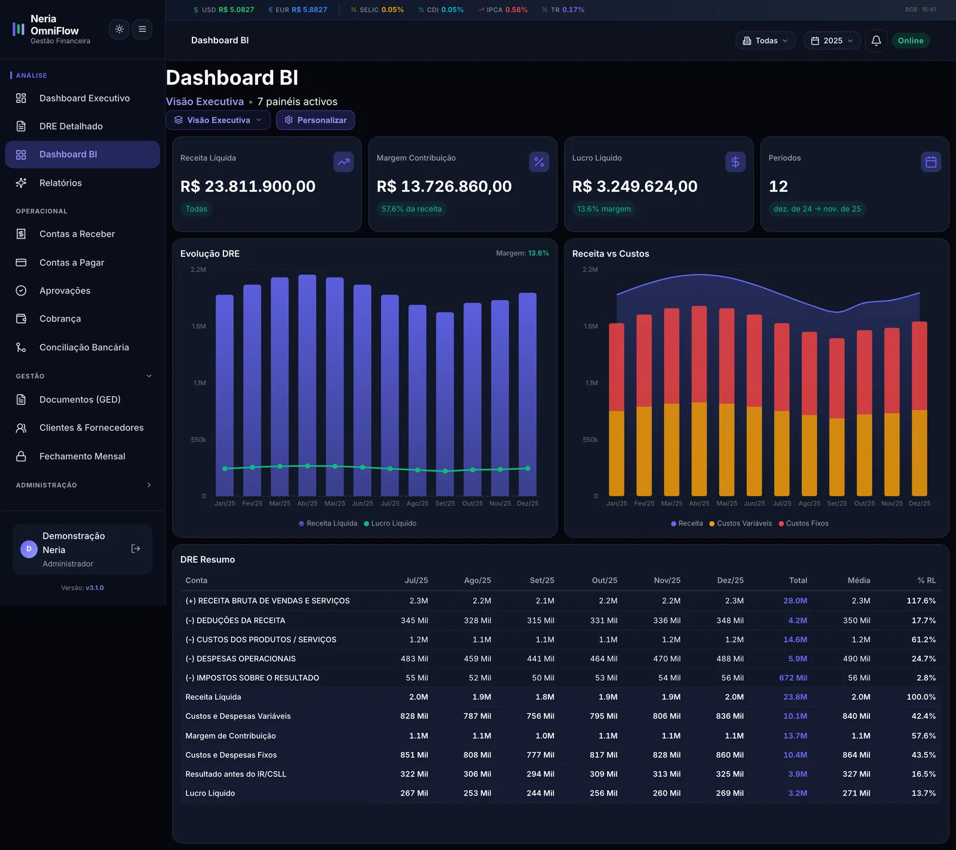This screenshot has height=850, width=956.
Task: Open DRE Detalhado page
Action: pyautogui.click(x=82, y=126)
